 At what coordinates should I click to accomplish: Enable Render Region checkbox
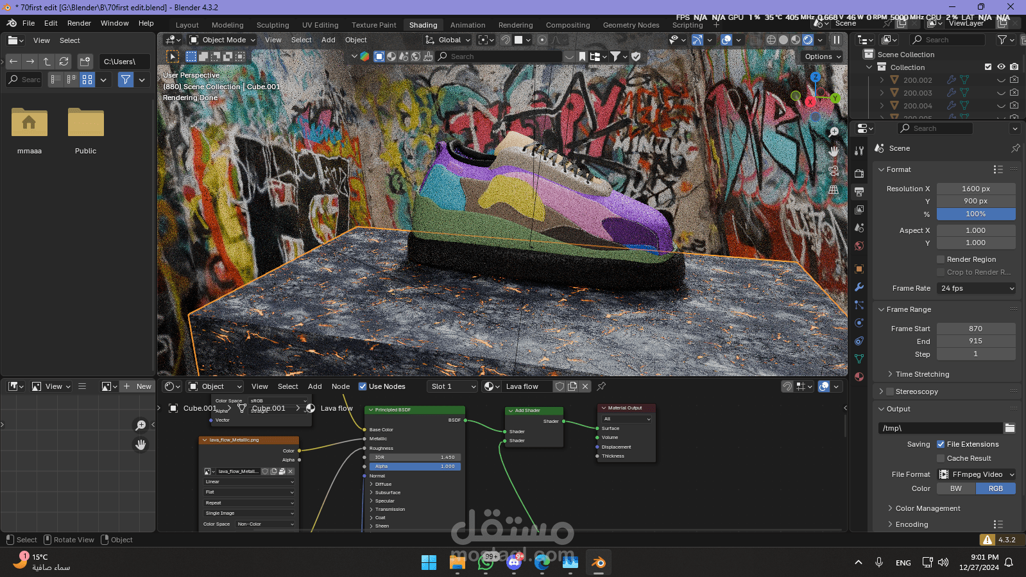941,259
